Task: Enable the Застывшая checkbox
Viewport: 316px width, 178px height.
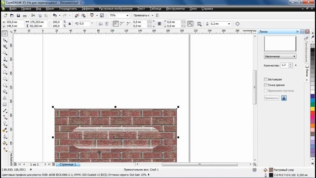Action: (x=266, y=79)
